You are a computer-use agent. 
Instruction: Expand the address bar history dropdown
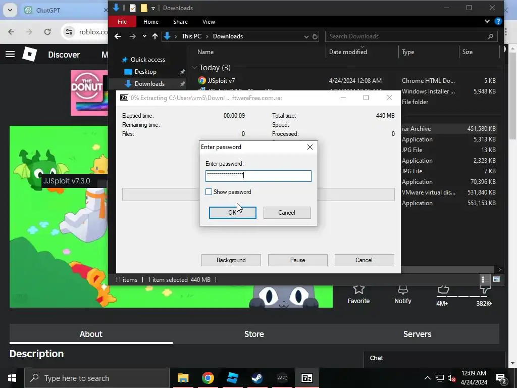(306, 36)
